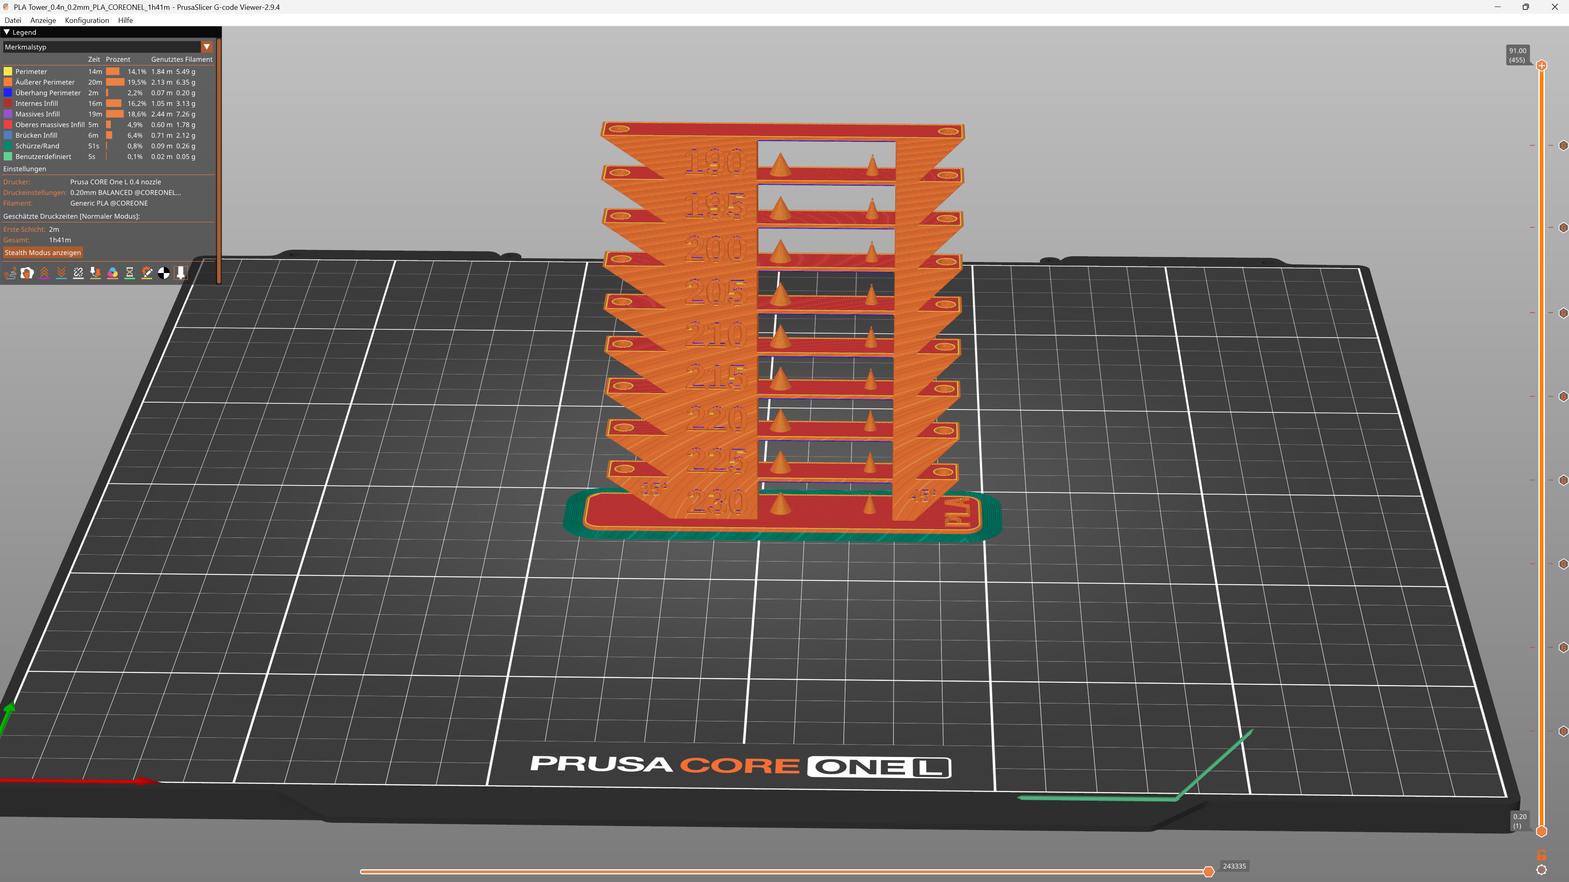The width and height of the screenshot is (1569, 882).
Task: Click the Generic PLA @COREONE filament text
Action: [109, 204]
